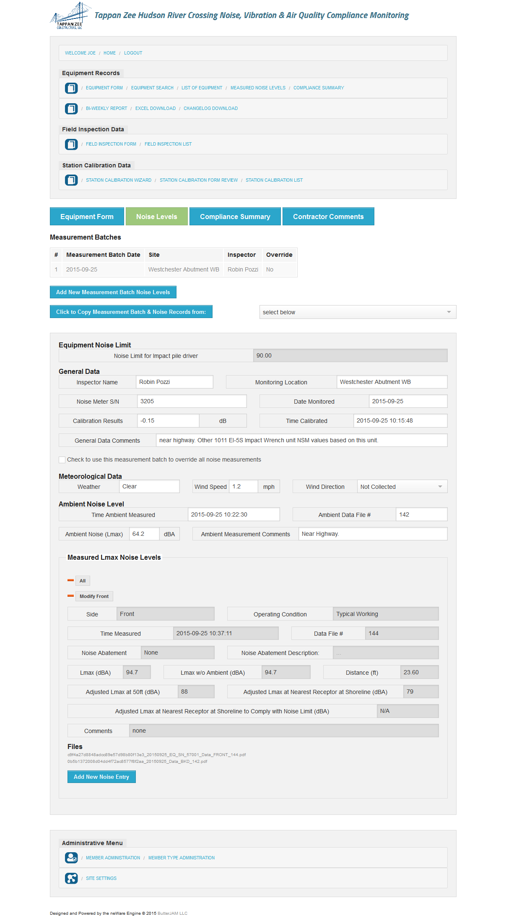The image size is (506, 916).
Task: Click Add New Measurement Batch Noise Levels
Action: (x=113, y=292)
